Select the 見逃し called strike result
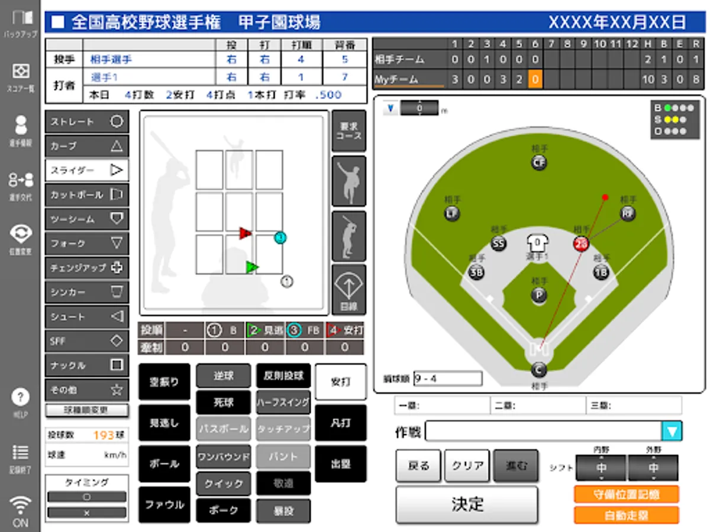The width and height of the screenshot is (710, 532). pyautogui.click(x=164, y=423)
